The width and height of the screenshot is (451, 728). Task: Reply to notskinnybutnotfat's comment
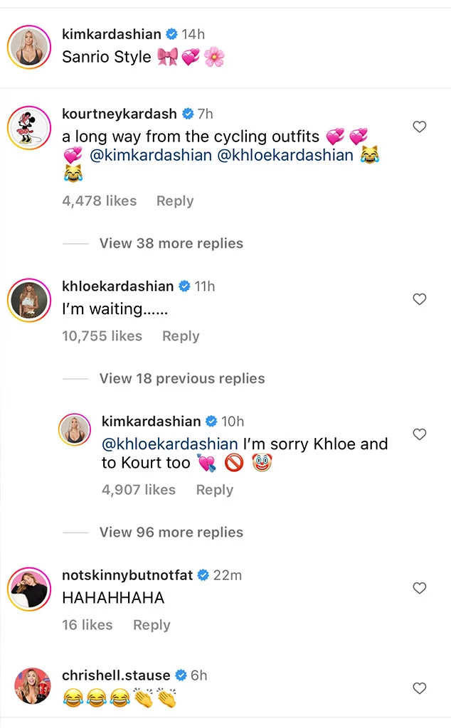pyautogui.click(x=152, y=624)
